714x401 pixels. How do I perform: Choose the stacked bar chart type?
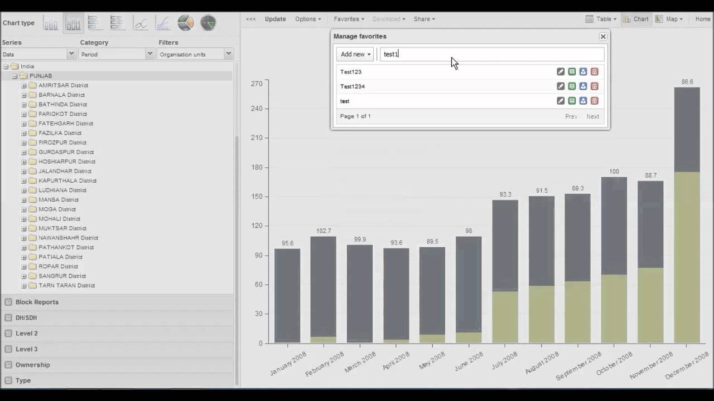(118, 23)
